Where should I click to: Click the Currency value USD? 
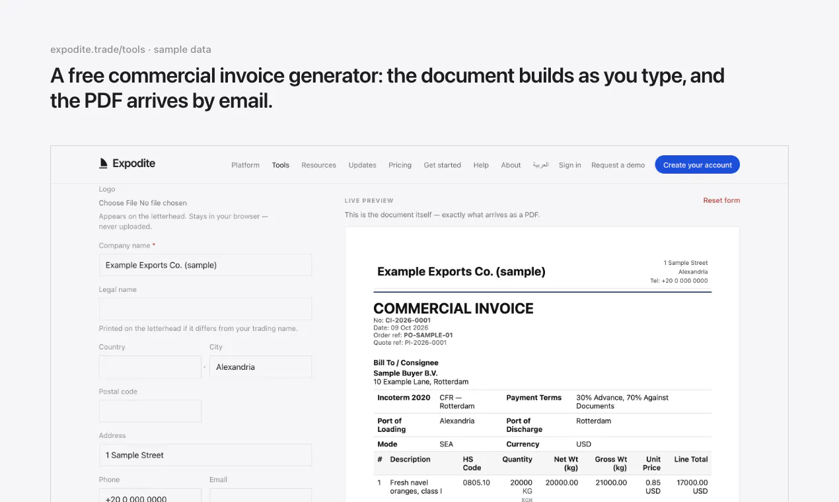pos(584,445)
